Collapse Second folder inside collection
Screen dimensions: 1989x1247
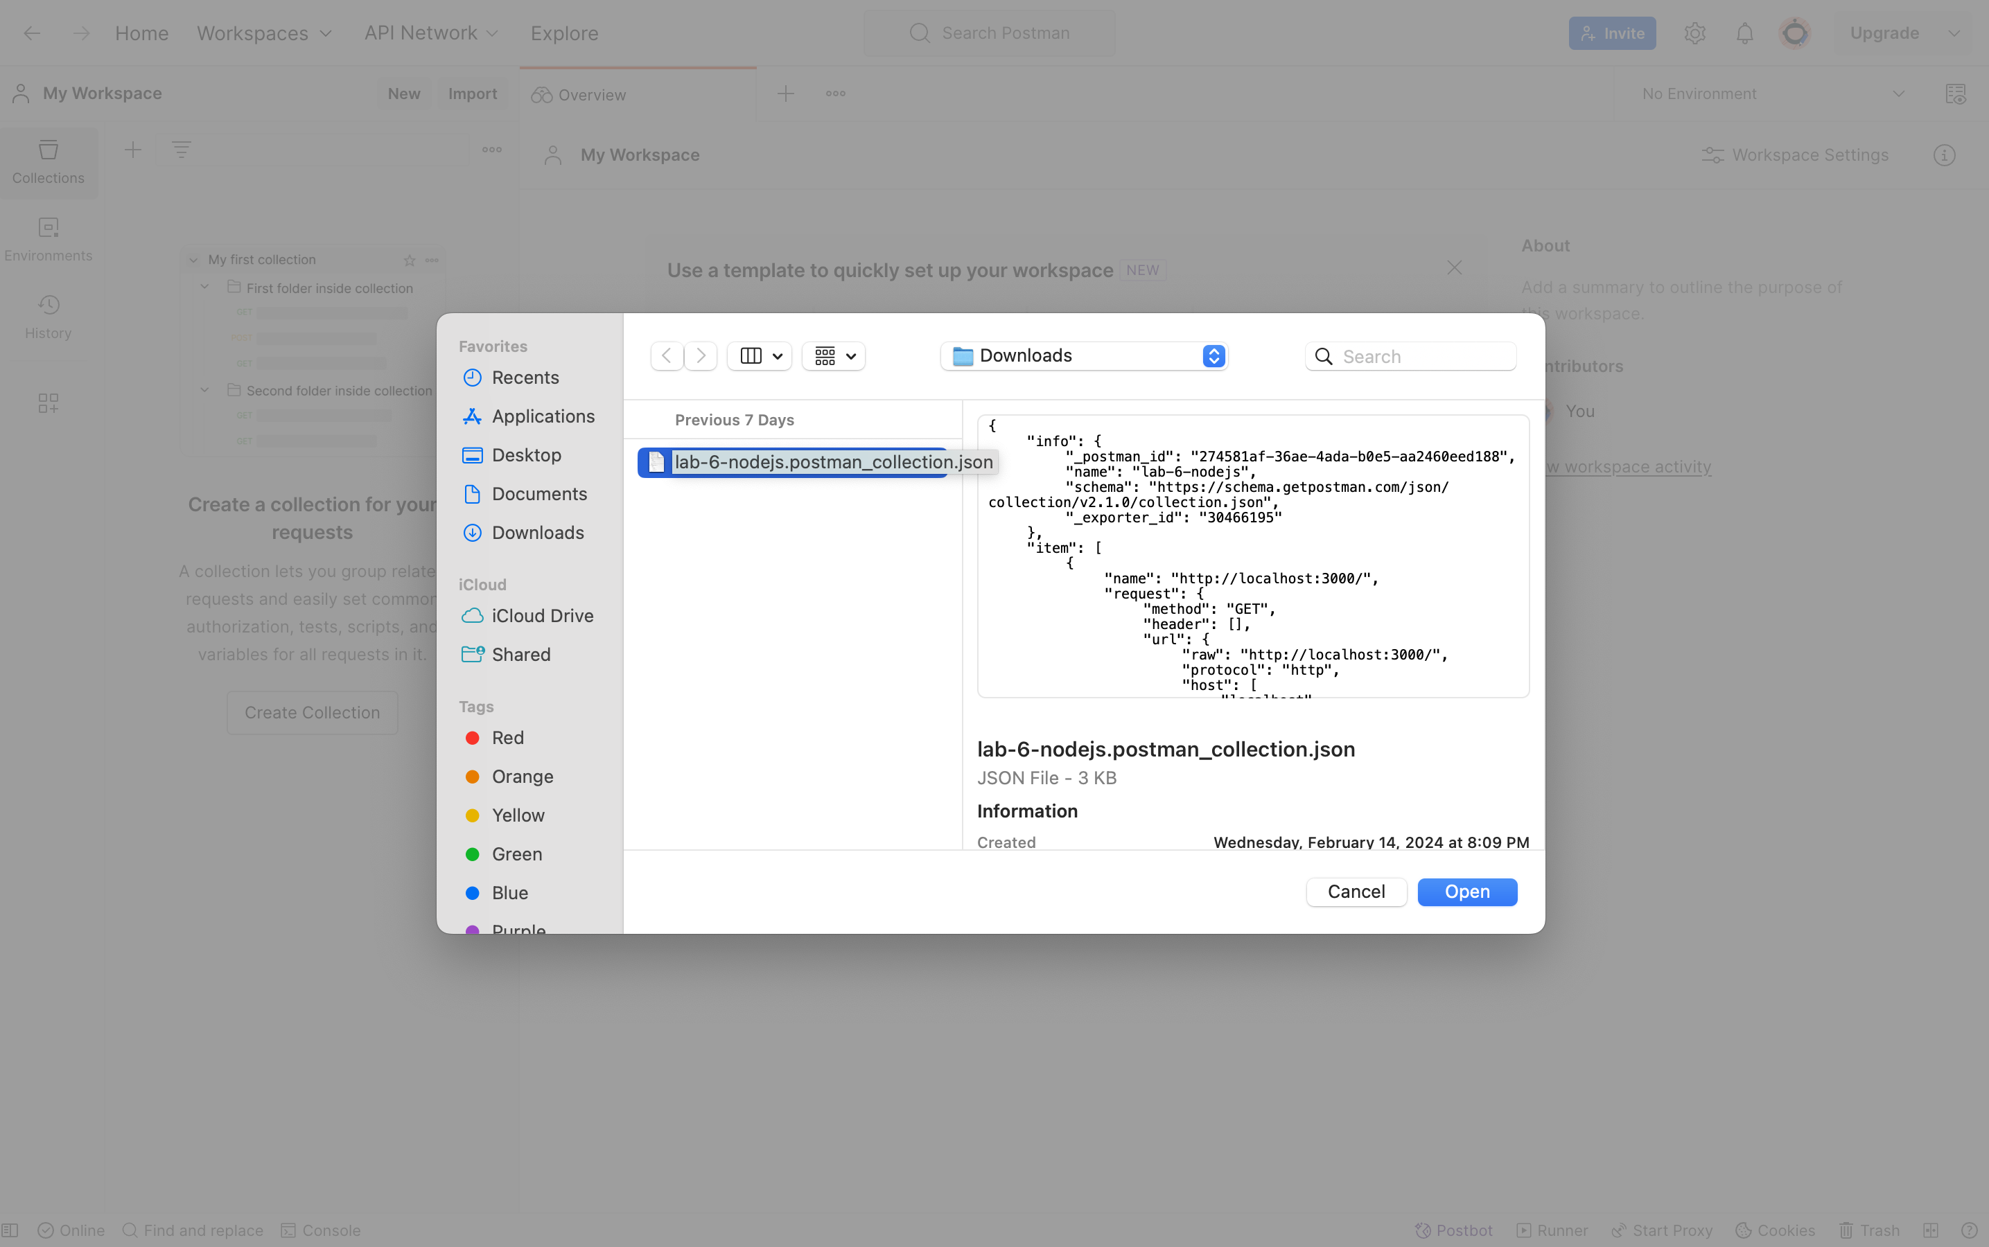[x=204, y=390]
